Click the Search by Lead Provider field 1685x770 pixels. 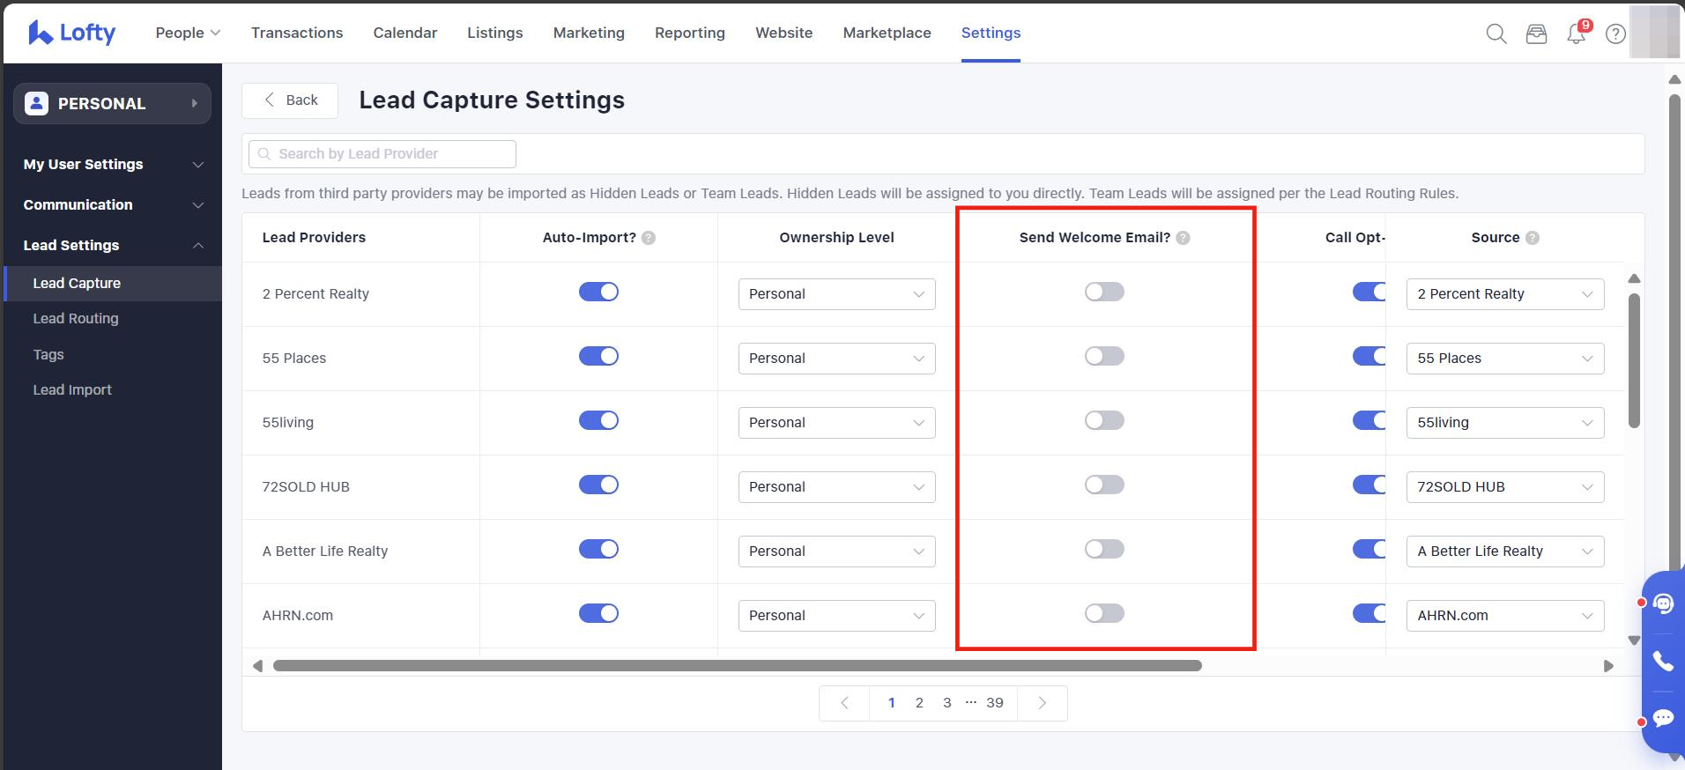click(x=382, y=154)
